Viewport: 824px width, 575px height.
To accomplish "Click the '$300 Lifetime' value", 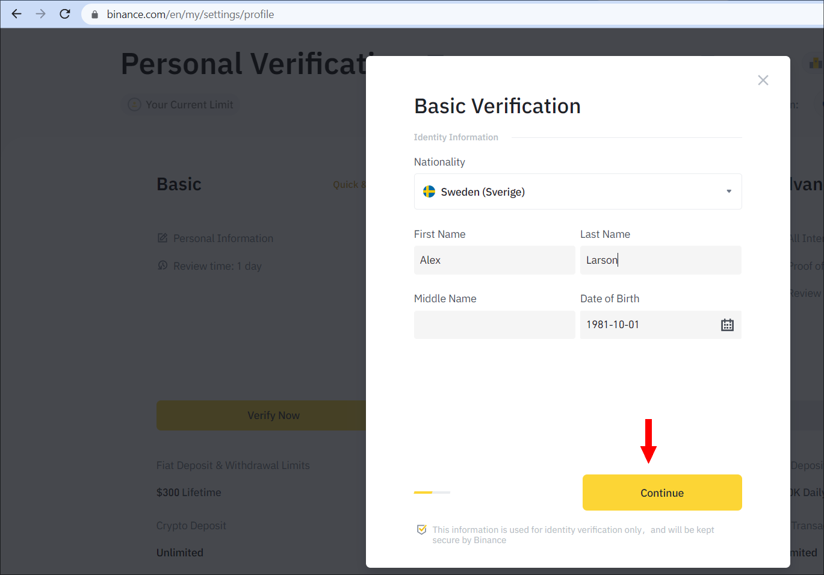I will click(189, 493).
